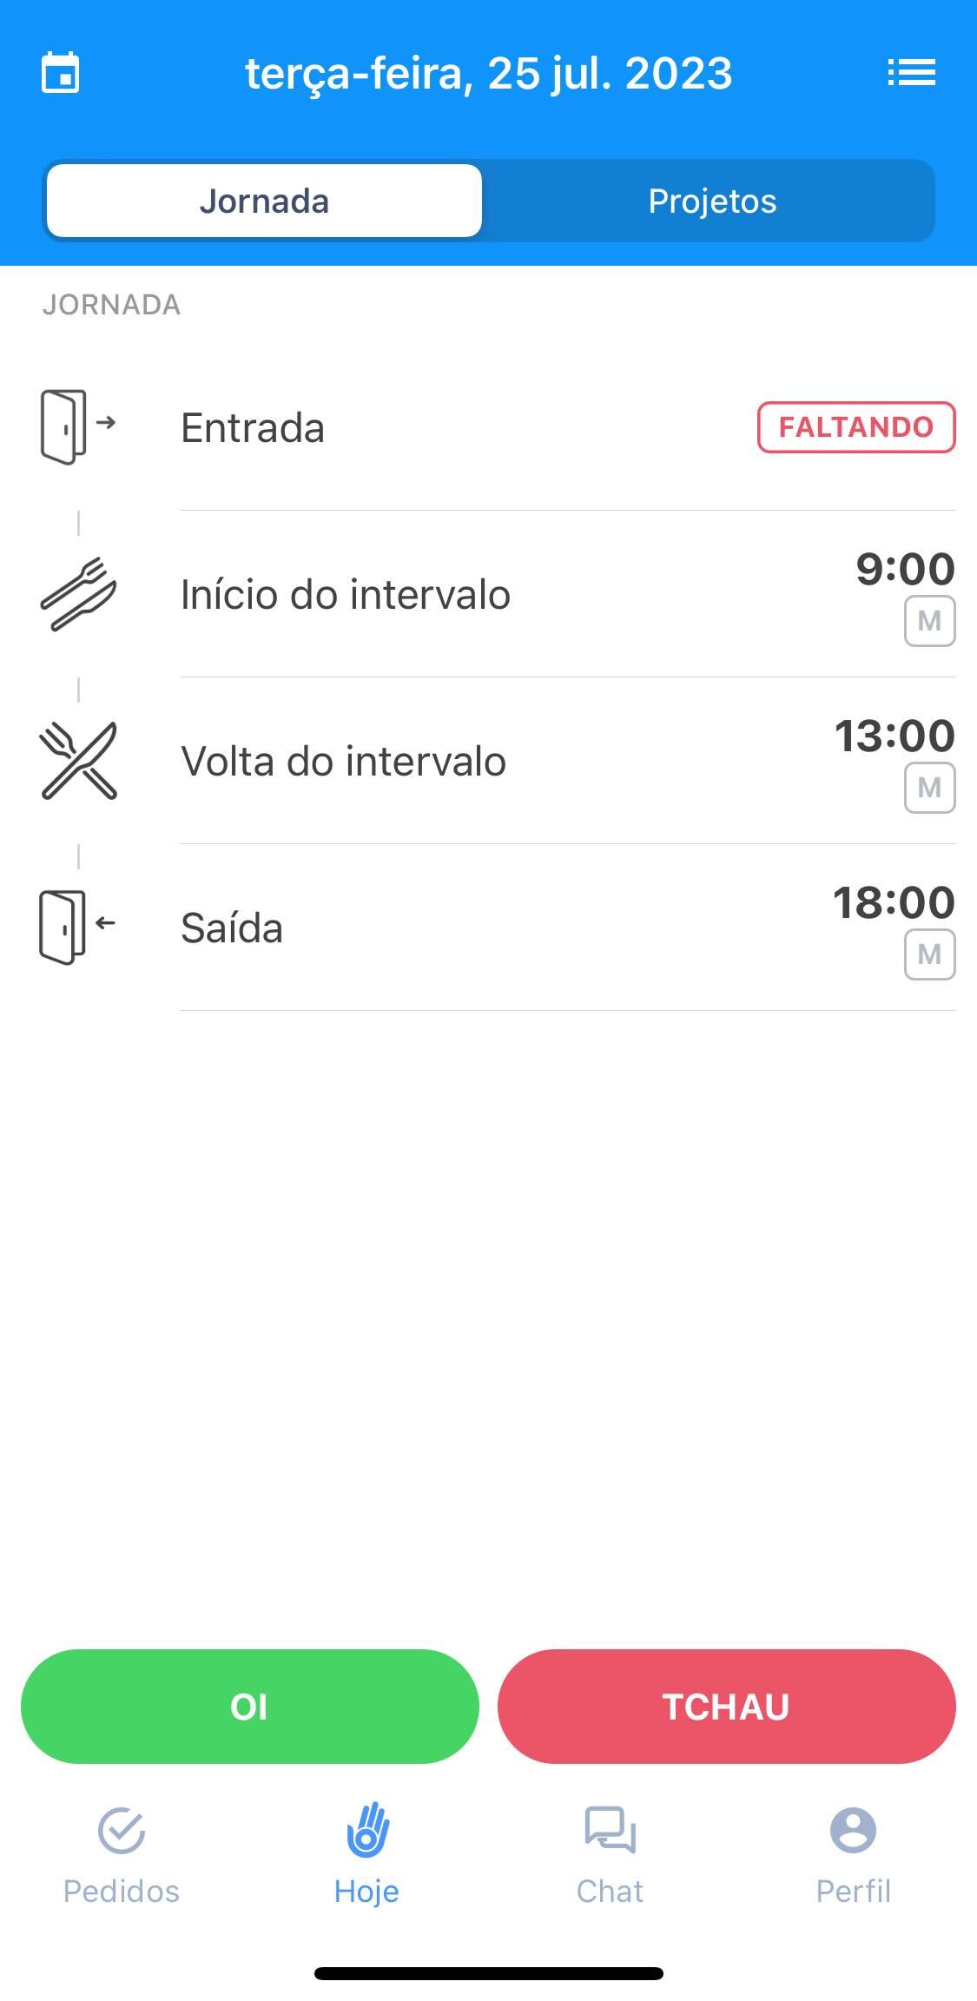This screenshot has width=977, height=2001.
Task: Tap the M badge under 9:00
Action: 930,621
